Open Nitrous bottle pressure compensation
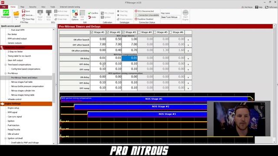The width and height of the screenshot is (278, 156). tap(27, 87)
